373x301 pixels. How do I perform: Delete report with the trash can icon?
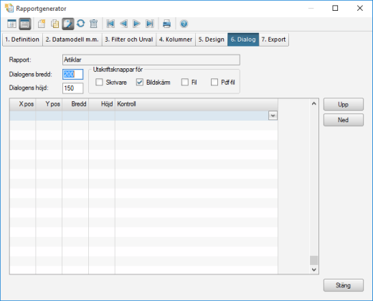(93, 24)
